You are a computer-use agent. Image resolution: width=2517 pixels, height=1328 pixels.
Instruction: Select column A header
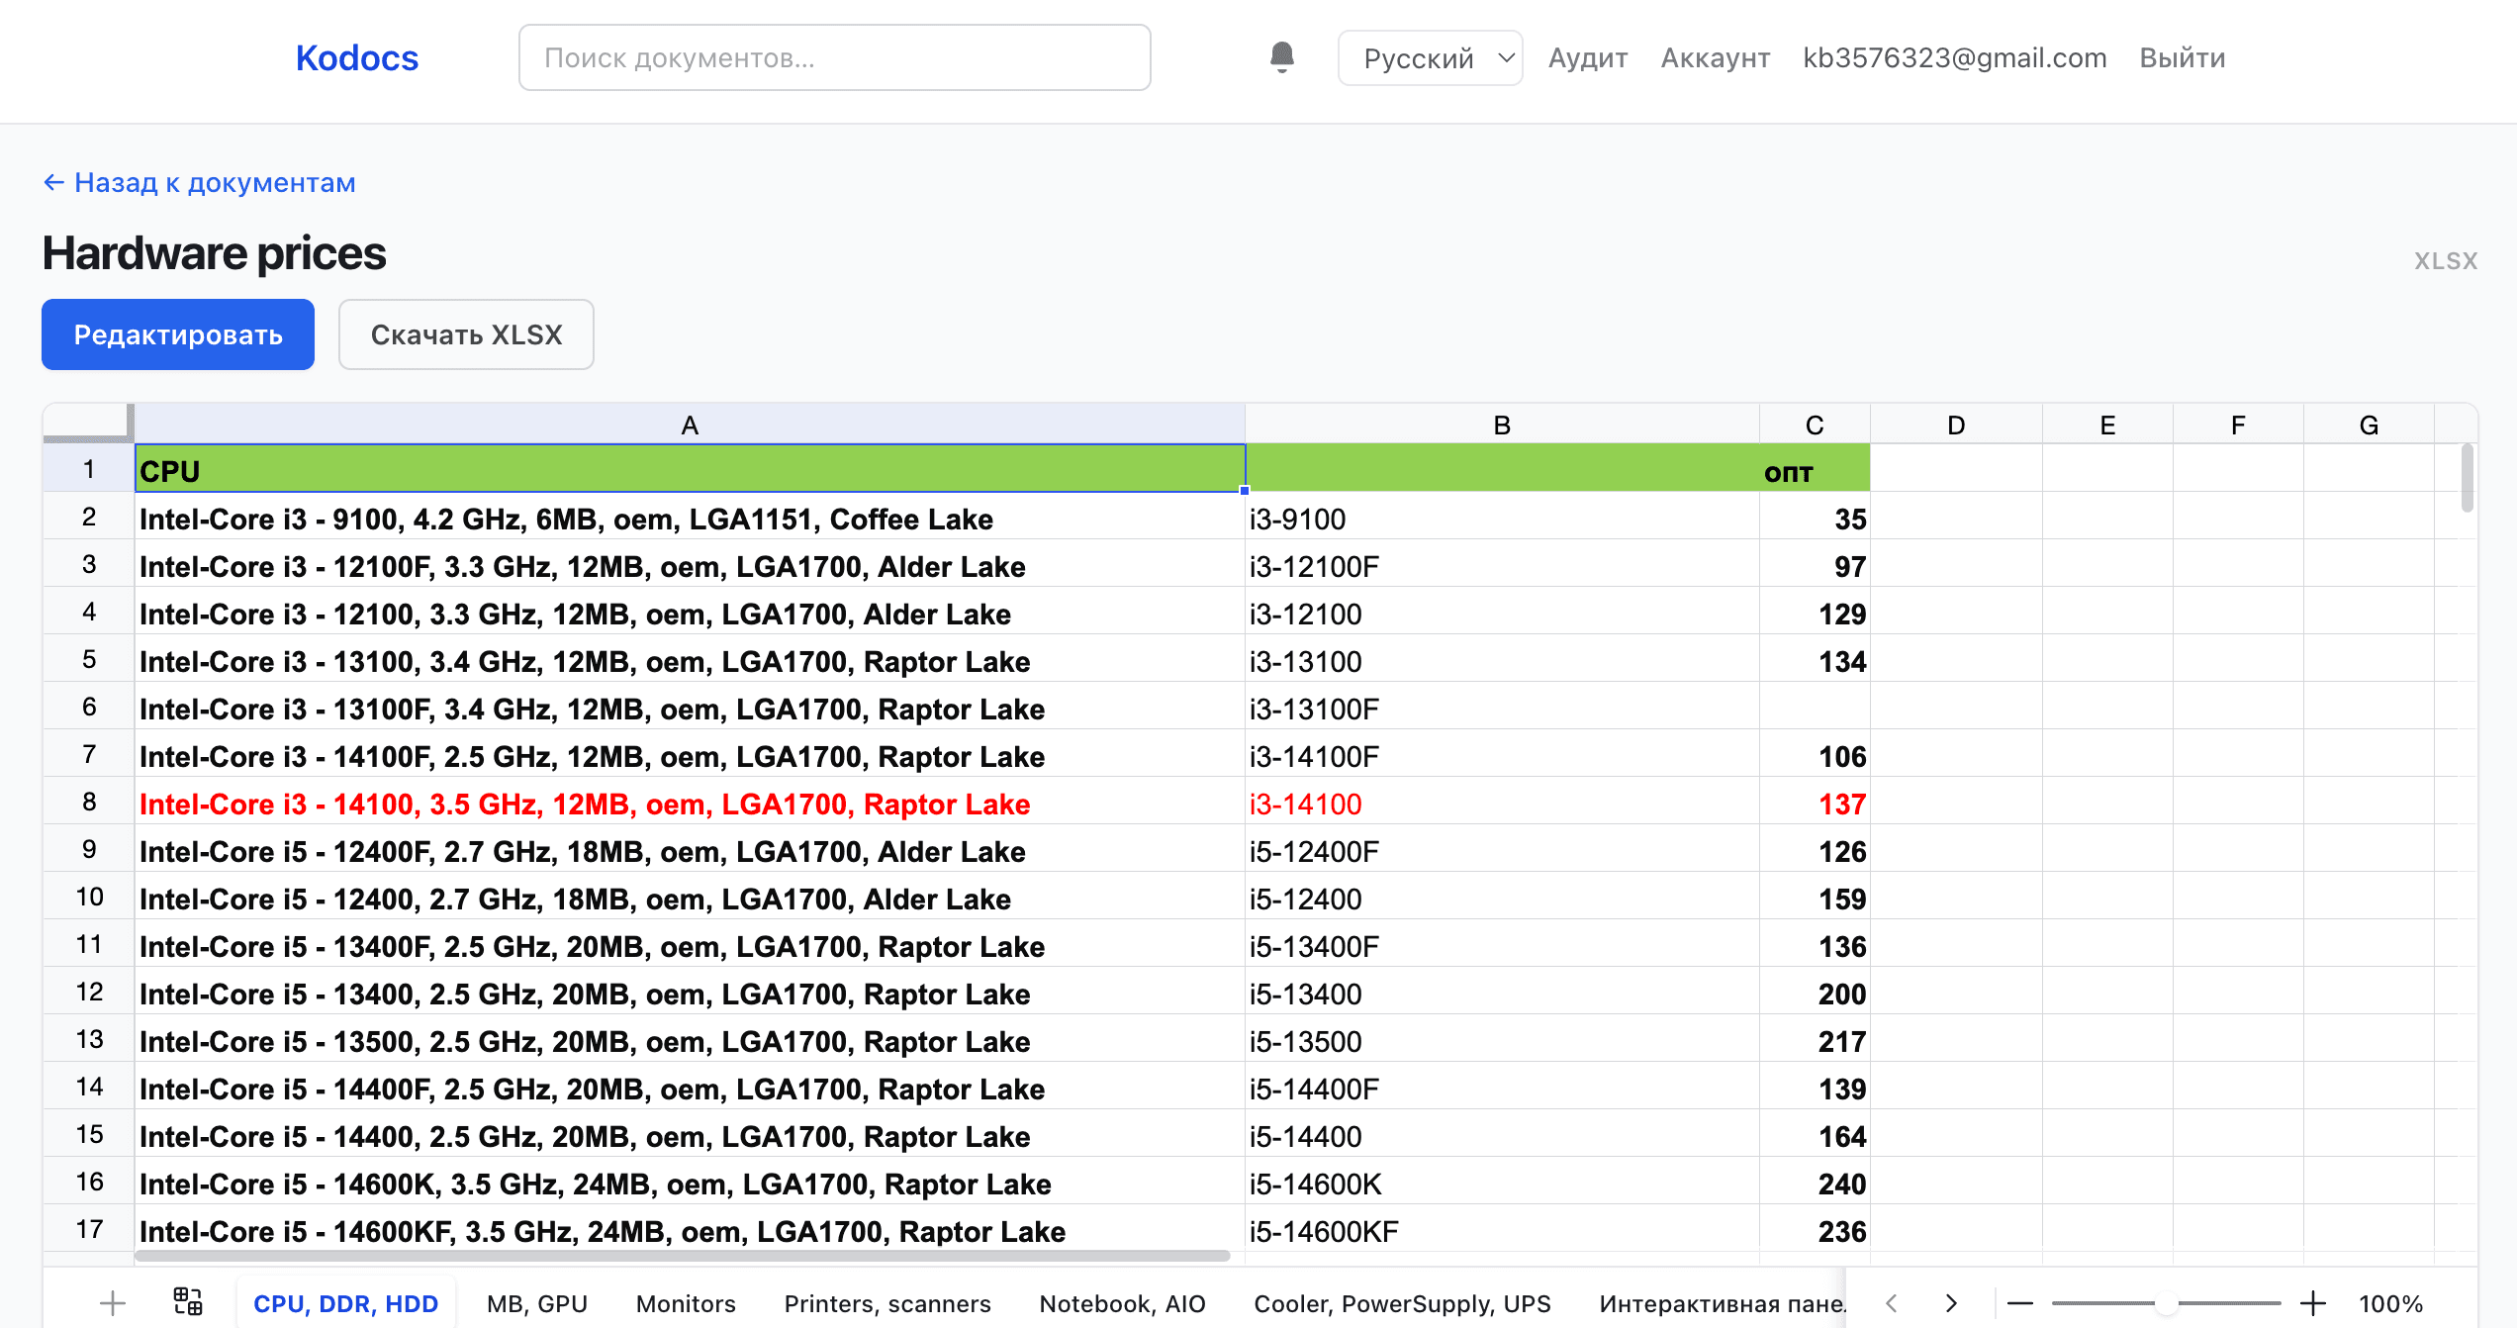click(x=690, y=425)
